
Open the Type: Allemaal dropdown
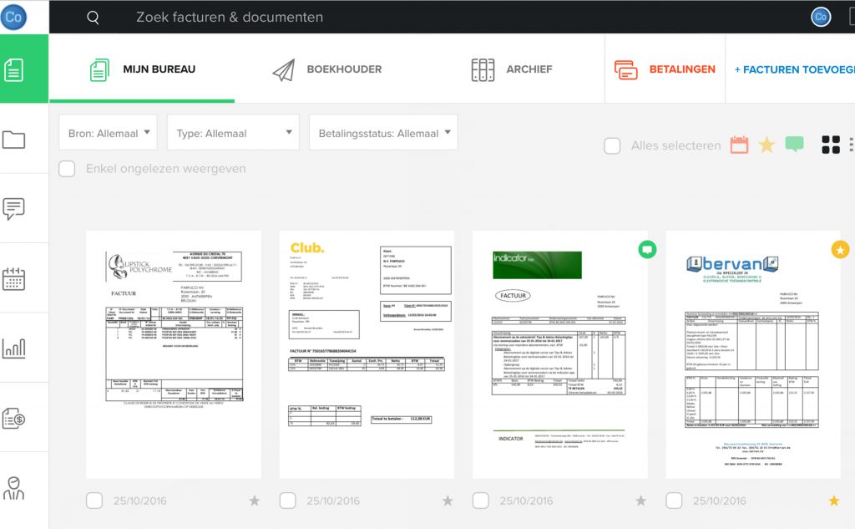233,133
